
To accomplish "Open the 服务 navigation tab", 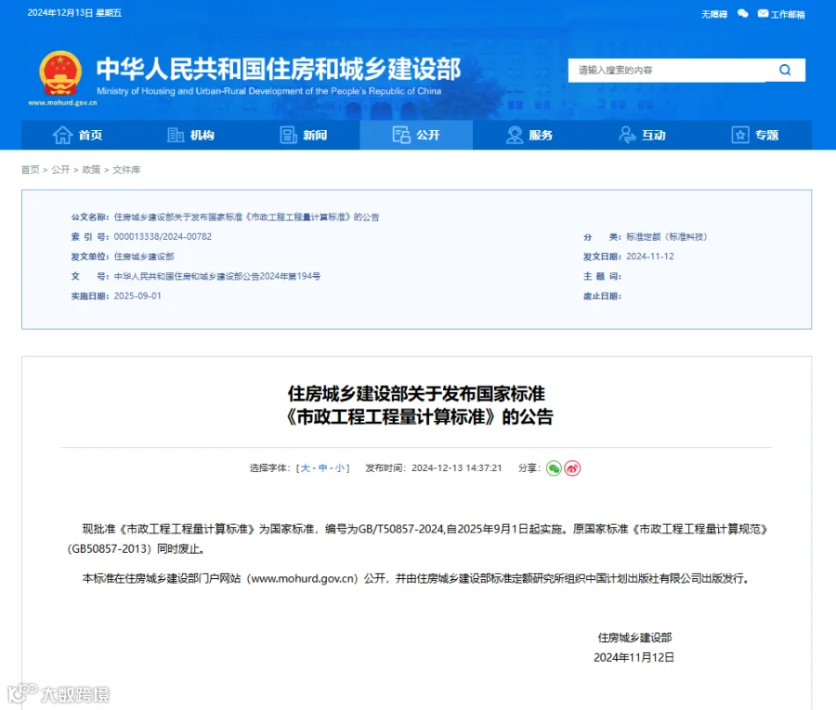I will (x=529, y=135).
